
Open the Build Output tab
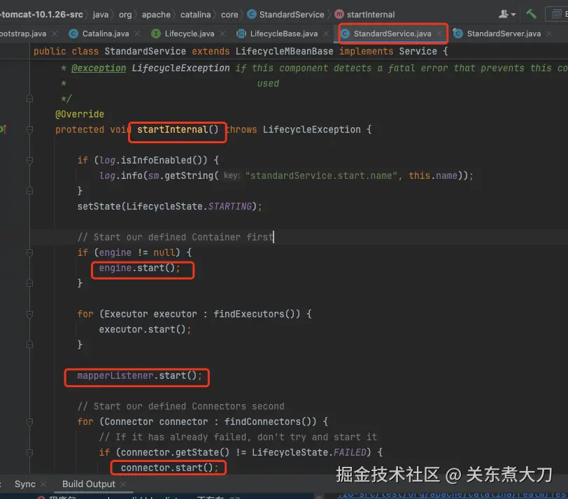click(89, 484)
